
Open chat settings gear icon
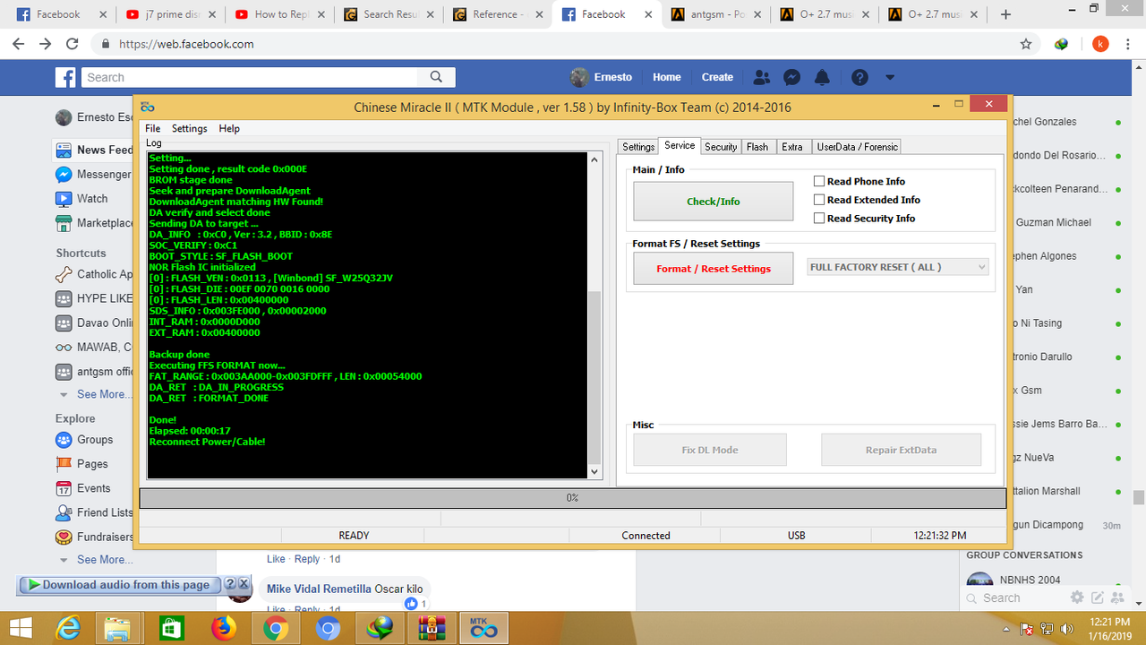pyautogui.click(x=1078, y=598)
